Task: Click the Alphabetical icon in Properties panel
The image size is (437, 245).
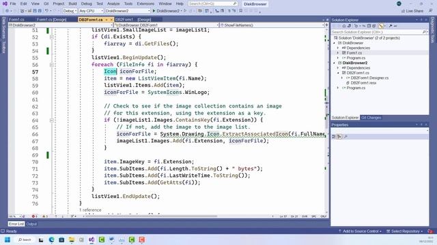Action: pyautogui.click(x=339, y=136)
